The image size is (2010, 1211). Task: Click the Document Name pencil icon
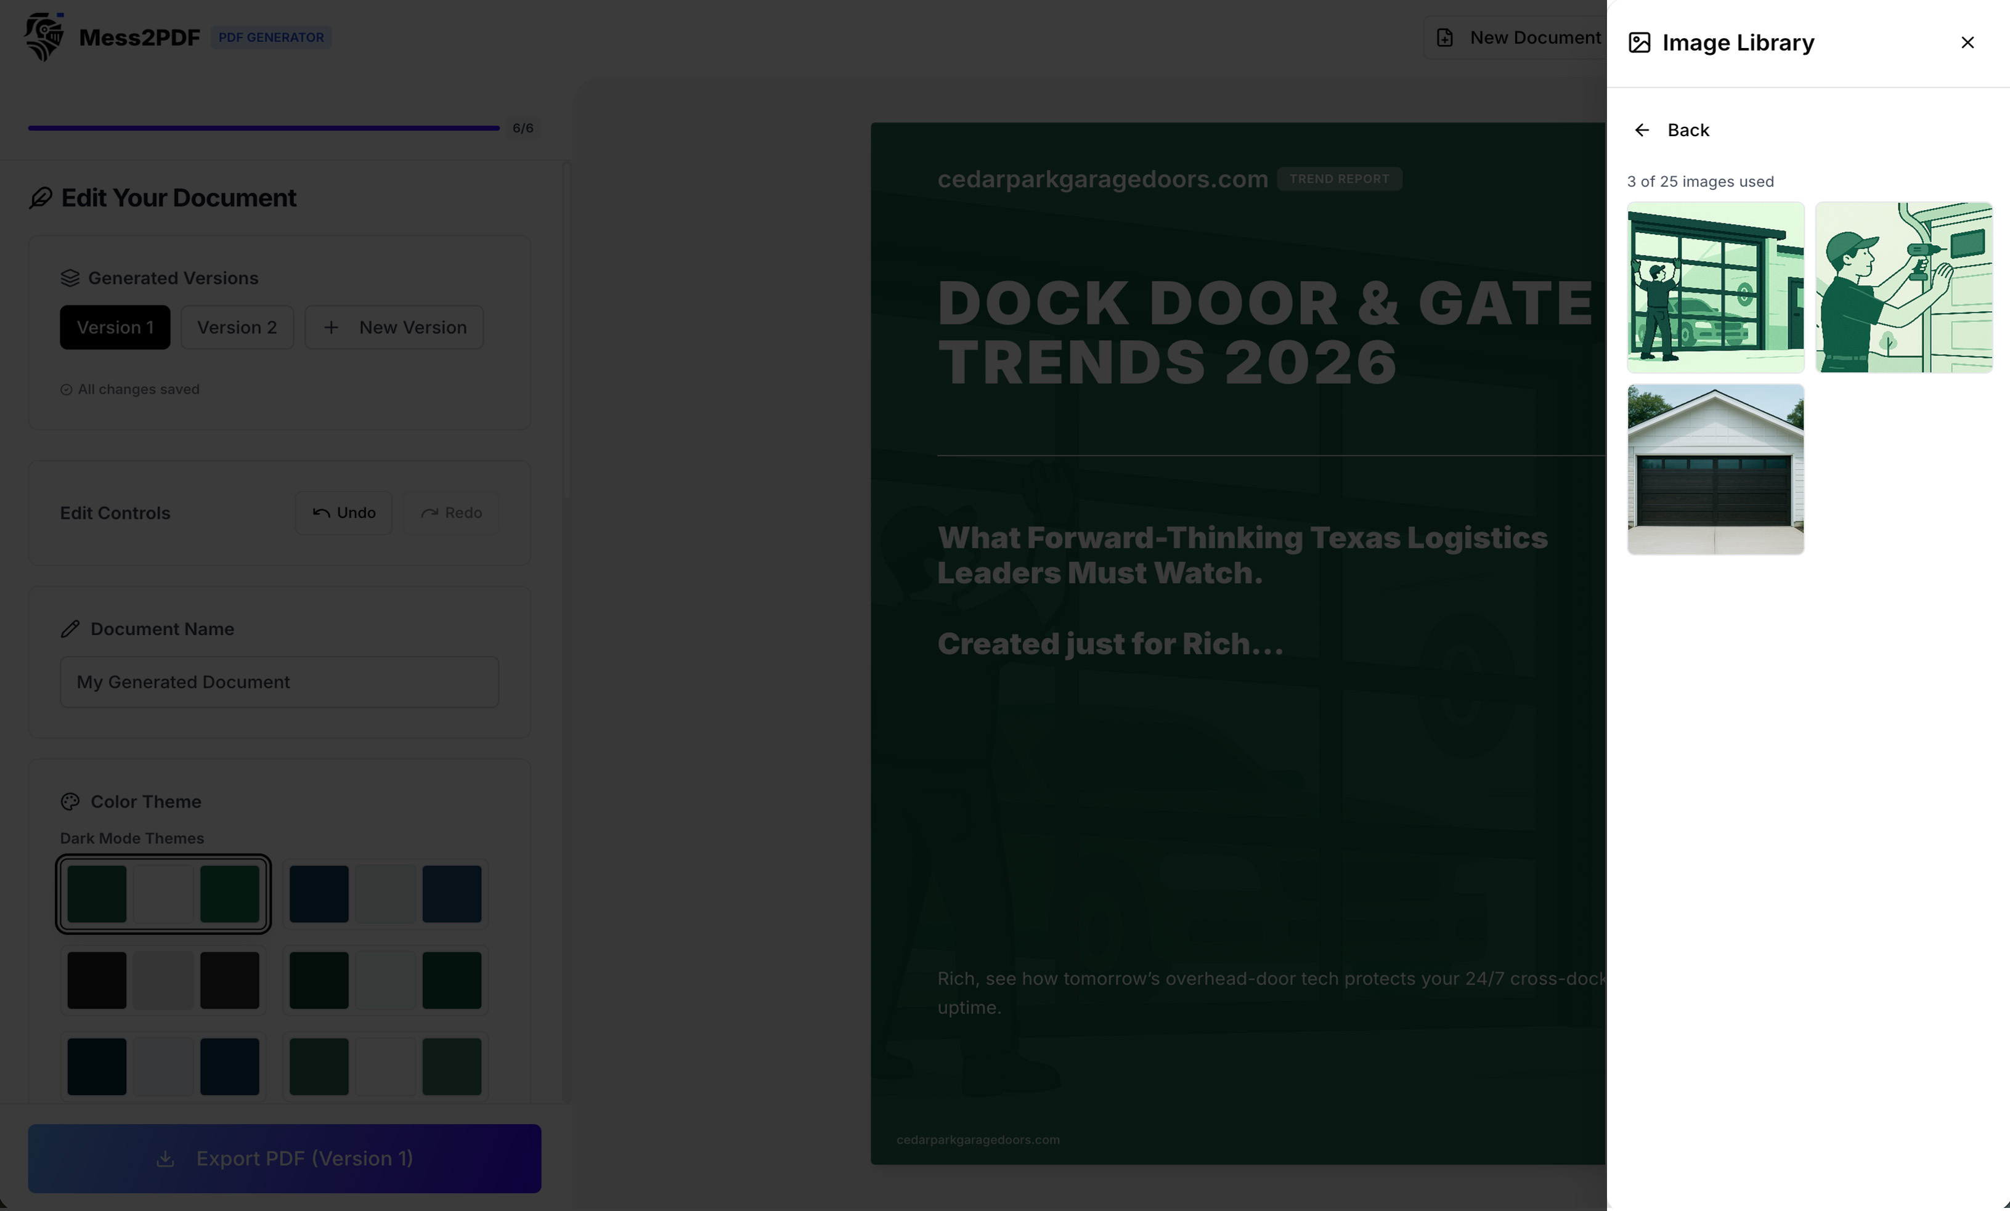pyautogui.click(x=70, y=629)
